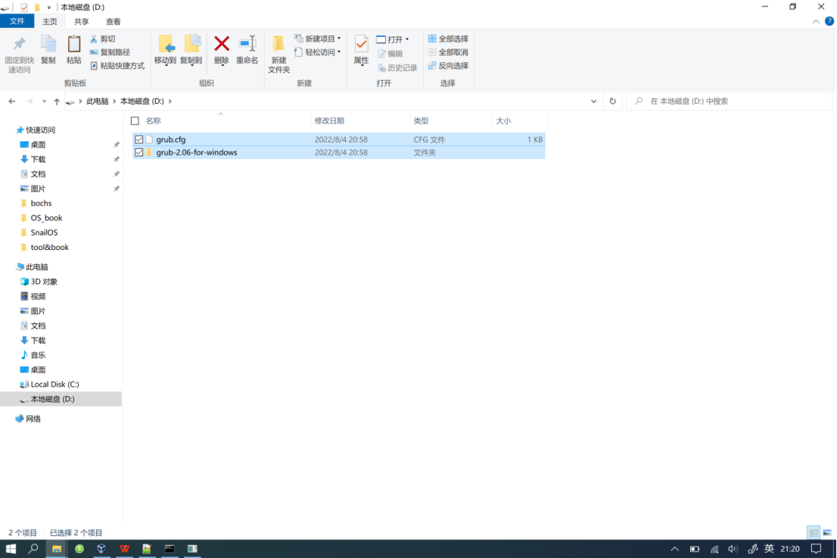This screenshot has height=558, width=837.
Task: Create a new folder with 新建文件夹
Action: (278, 54)
